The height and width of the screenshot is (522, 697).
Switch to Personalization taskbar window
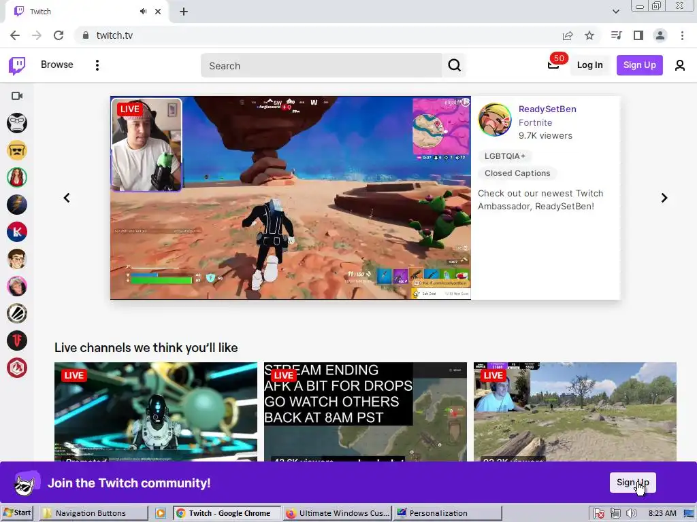coord(448,513)
